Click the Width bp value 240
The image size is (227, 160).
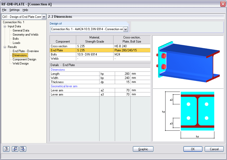[x=123, y=78]
